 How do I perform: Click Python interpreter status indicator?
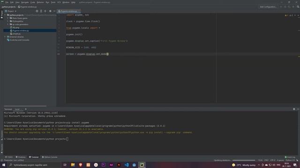[290, 160]
